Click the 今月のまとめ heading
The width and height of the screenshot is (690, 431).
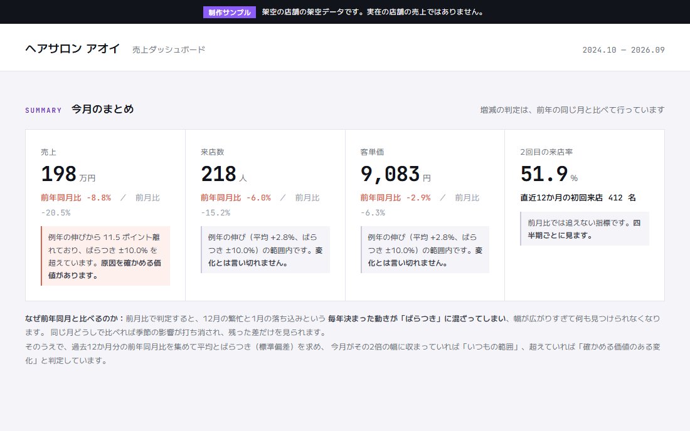pos(102,109)
